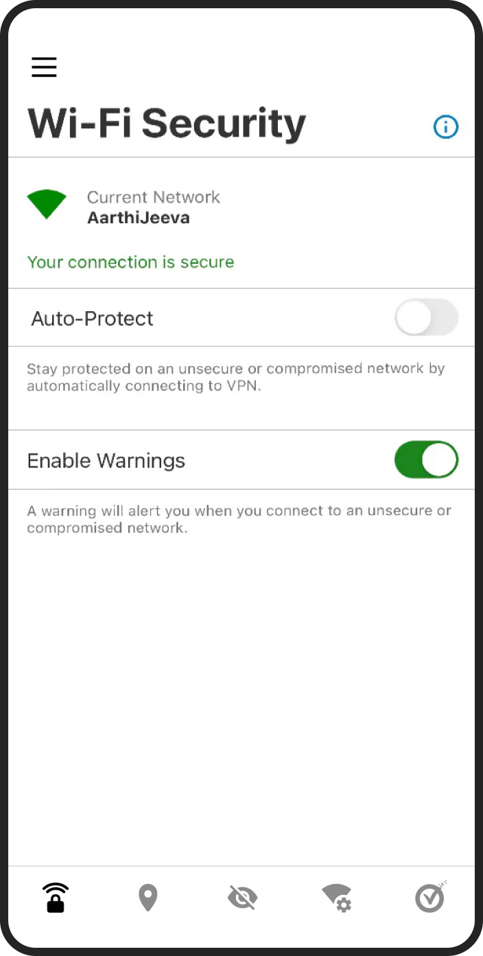
Task: Select the AarthiJeeva network name
Action: tap(139, 218)
